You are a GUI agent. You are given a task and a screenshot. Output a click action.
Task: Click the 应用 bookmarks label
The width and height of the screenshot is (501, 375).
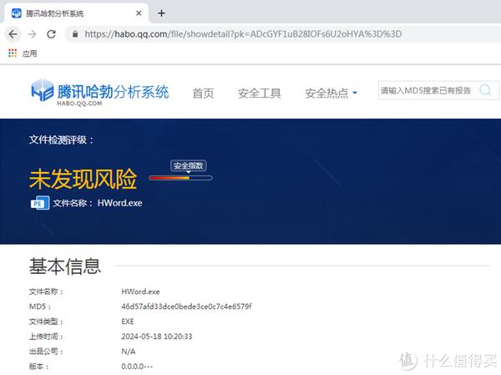[30, 53]
